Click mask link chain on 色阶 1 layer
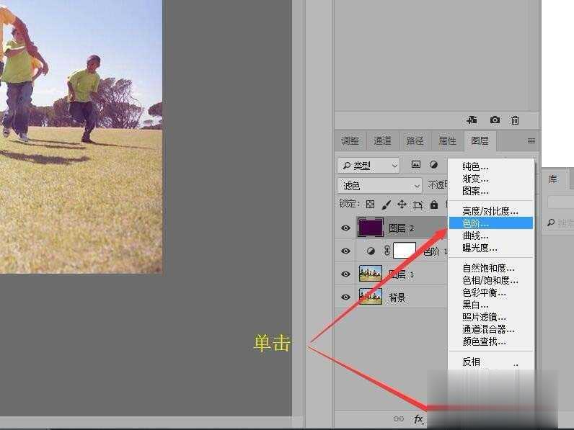This screenshot has width=574, height=430. (387, 251)
